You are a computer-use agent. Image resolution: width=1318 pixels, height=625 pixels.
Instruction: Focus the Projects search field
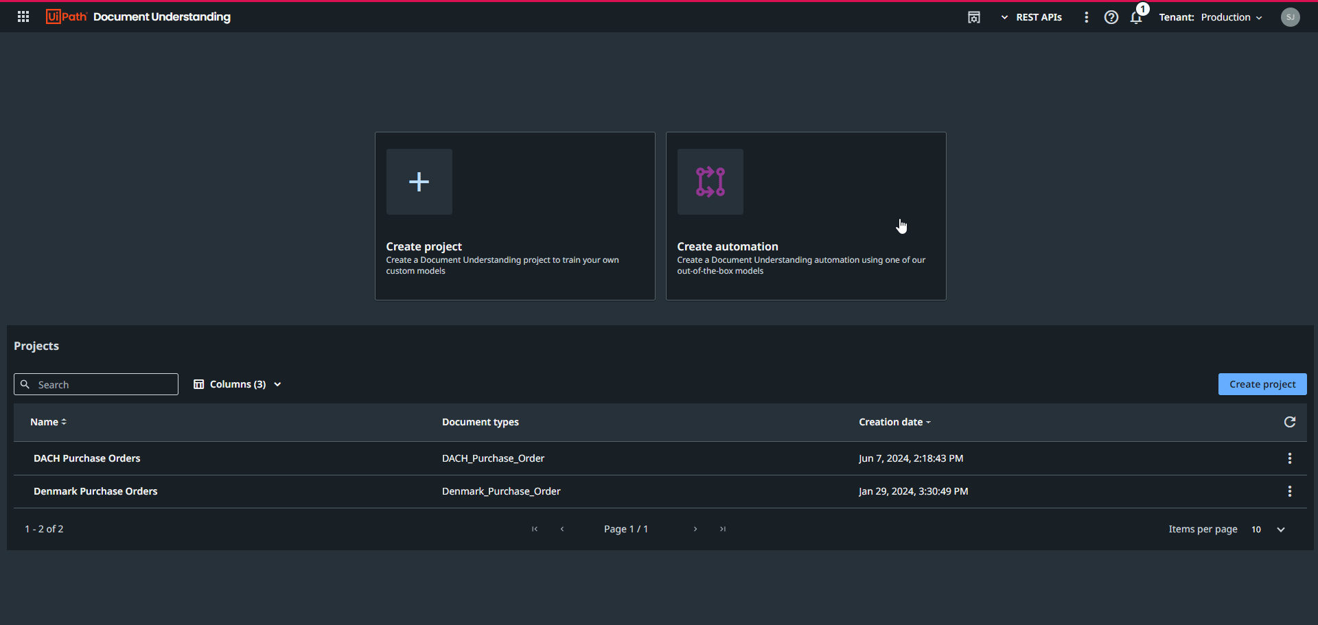(x=96, y=384)
